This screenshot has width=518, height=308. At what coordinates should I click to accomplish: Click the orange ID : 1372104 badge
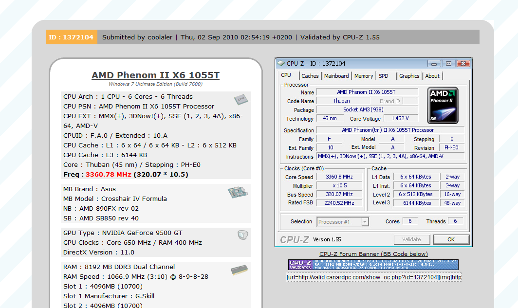pyautogui.click(x=72, y=37)
